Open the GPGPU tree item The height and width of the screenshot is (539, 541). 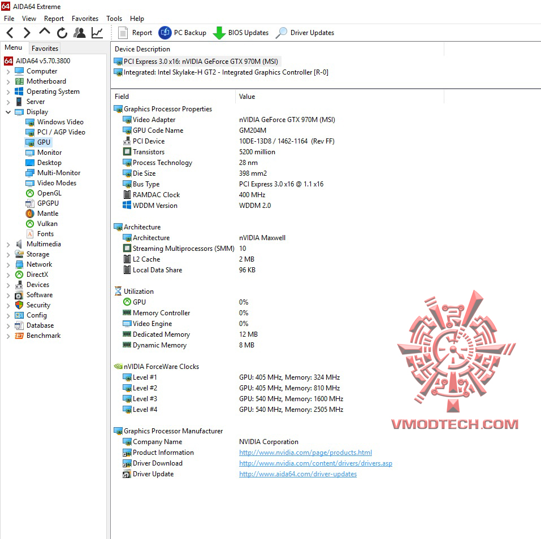point(42,203)
